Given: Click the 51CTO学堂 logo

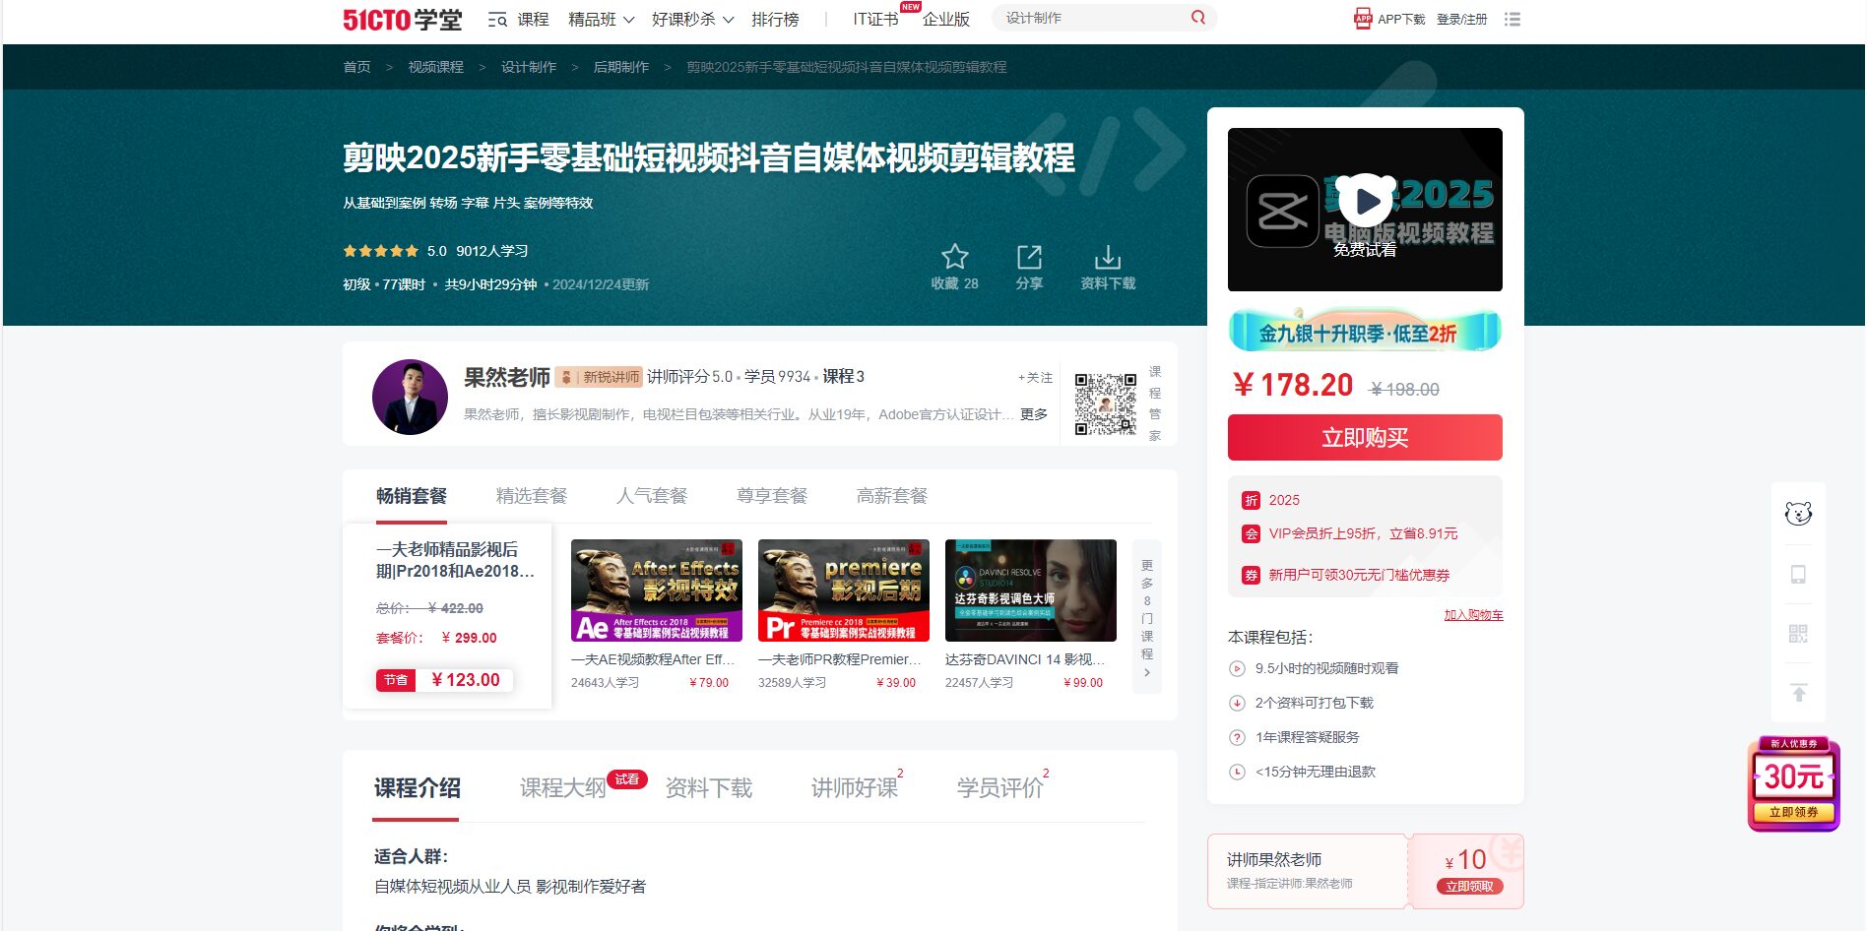Looking at the screenshot, I should (x=402, y=20).
